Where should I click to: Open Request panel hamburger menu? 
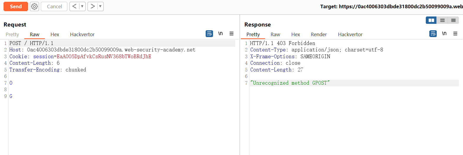(x=232, y=34)
